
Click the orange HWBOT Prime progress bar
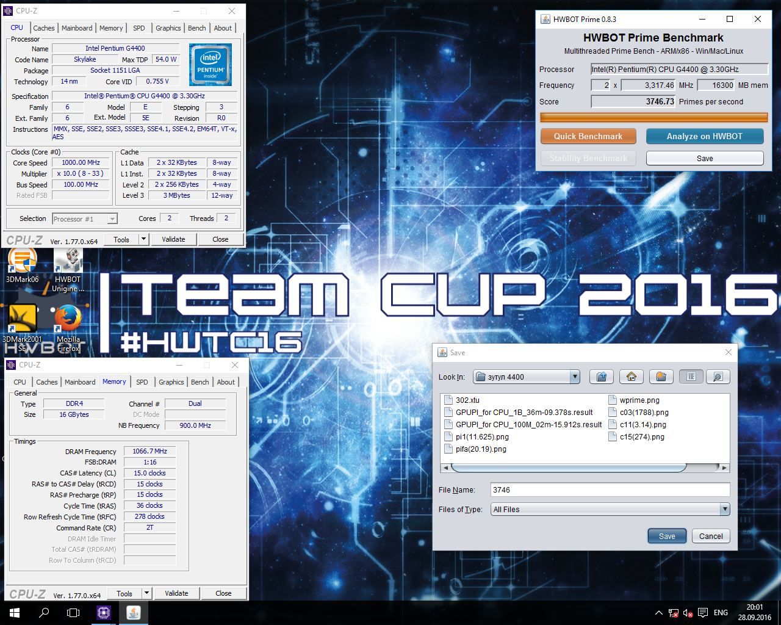click(653, 117)
